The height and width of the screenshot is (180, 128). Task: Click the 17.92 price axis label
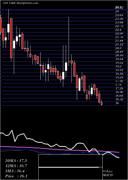click(119, 81)
